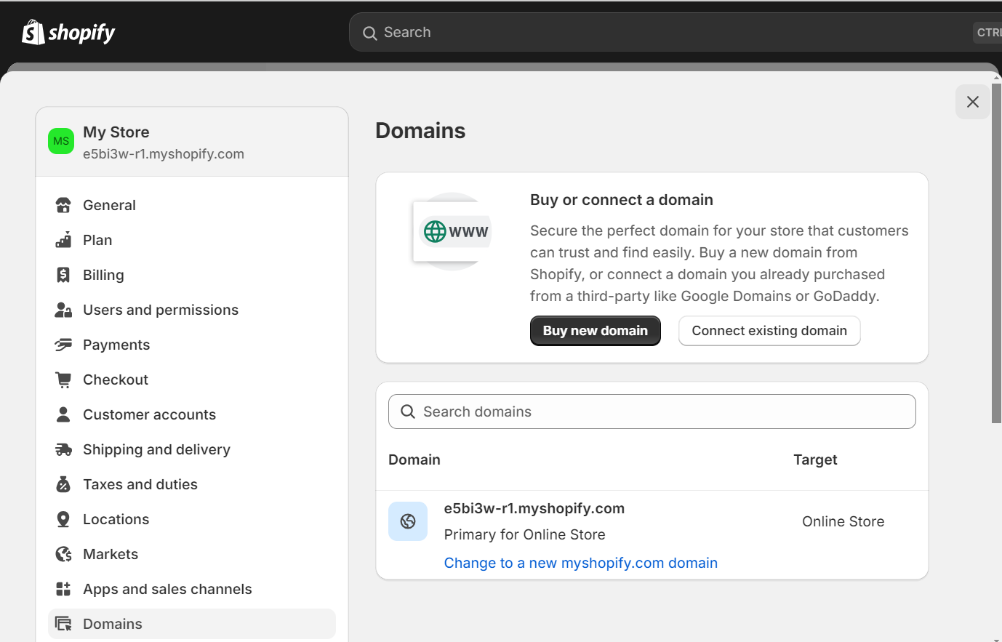Viewport: 1002px width, 642px height.
Task: Go to Plan settings
Action: click(192, 240)
